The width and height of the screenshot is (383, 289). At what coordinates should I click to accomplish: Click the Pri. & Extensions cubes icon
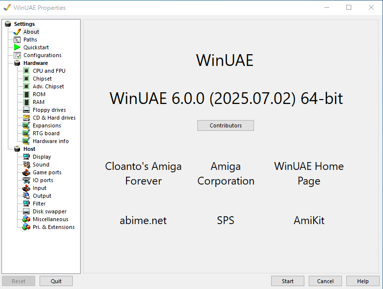(x=26, y=227)
